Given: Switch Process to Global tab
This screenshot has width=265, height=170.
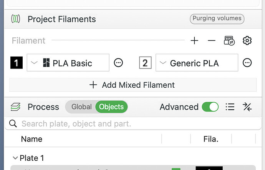Looking at the screenshot, I should coord(81,107).
